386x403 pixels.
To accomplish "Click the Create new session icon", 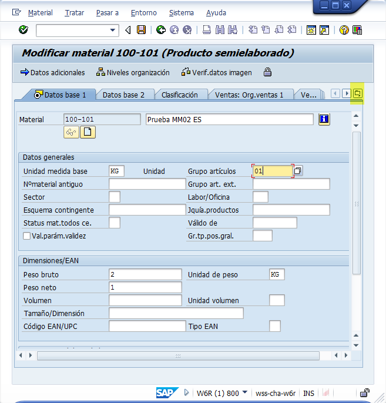I will pyautogui.click(x=311, y=30).
